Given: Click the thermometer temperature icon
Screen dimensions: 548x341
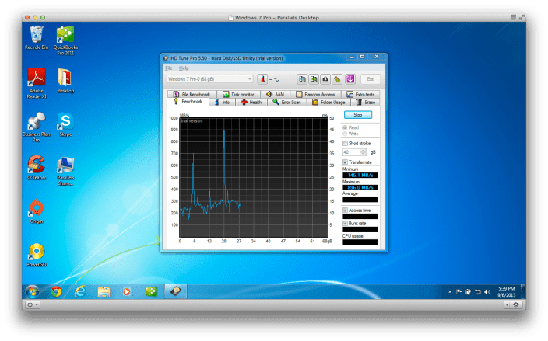Looking at the screenshot, I should (262, 79).
